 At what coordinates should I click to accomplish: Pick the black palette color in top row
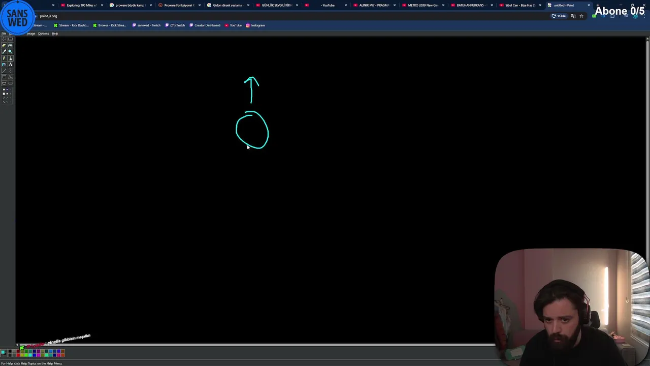click(10, 351)
